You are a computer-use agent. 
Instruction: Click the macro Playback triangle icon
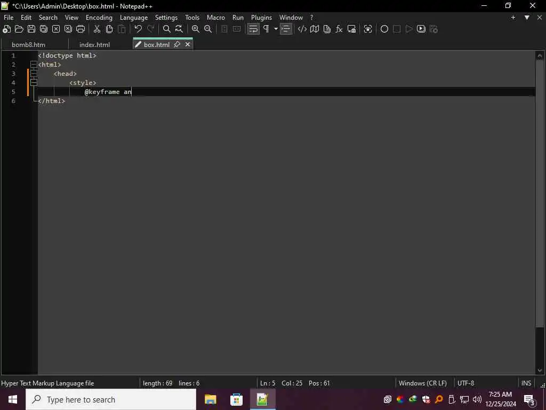click(x=409, y=29)
